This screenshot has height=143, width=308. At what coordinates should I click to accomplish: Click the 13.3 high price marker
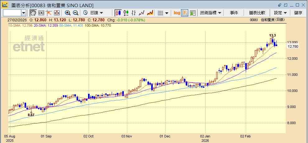click(272, 35)
